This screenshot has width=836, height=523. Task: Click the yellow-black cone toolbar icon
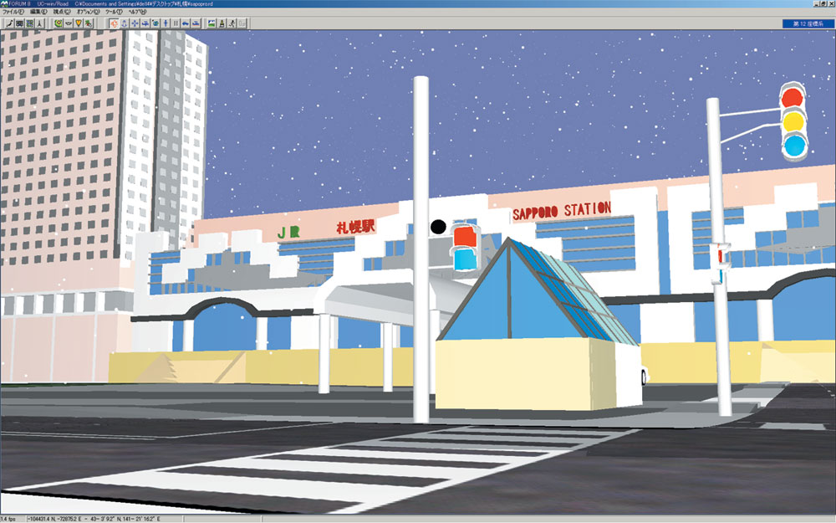(x=222, y=23)
